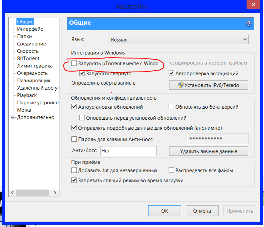
Task: Open Планировщик settings page
Action: (x=34, y=81)
